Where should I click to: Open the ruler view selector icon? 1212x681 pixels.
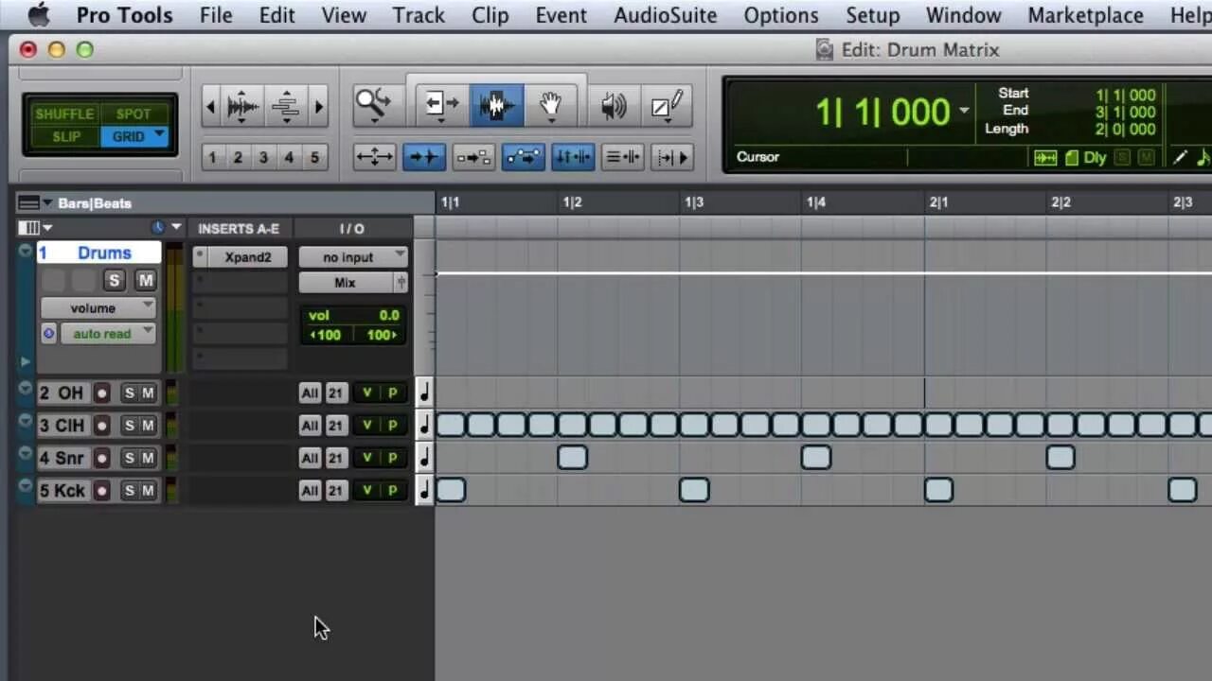28,202
